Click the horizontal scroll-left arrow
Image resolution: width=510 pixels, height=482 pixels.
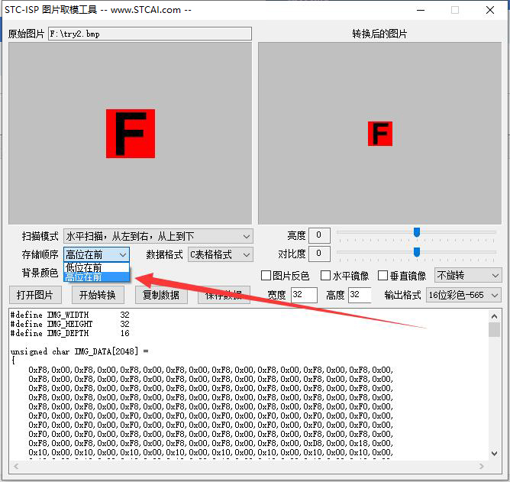point(16,467)
